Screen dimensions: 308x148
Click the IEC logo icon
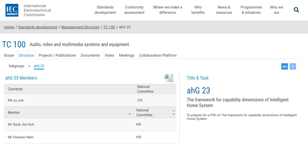[12, 10]
